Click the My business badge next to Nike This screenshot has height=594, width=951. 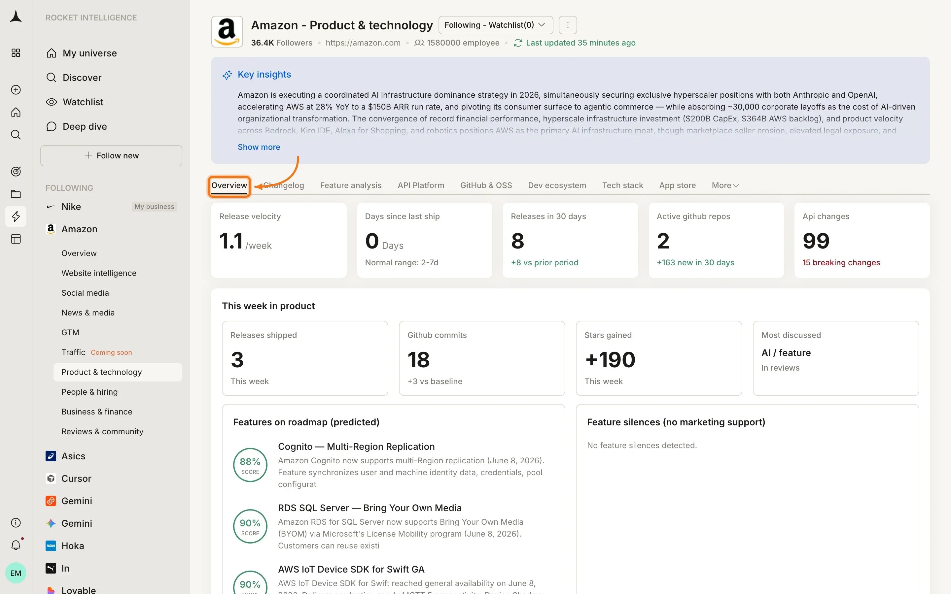point(154,207)
